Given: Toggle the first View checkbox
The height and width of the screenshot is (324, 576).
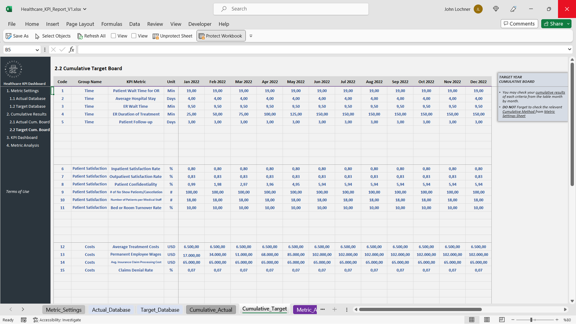Looking at the screenshot, I should coord(113,36).
